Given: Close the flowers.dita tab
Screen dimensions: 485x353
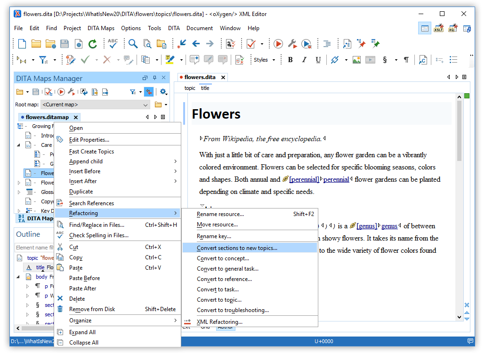Looking at the screenshot, I should pos(223,77).
